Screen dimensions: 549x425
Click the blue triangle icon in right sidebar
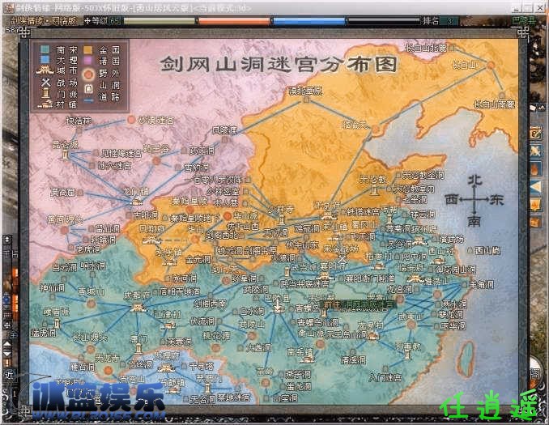536,188
